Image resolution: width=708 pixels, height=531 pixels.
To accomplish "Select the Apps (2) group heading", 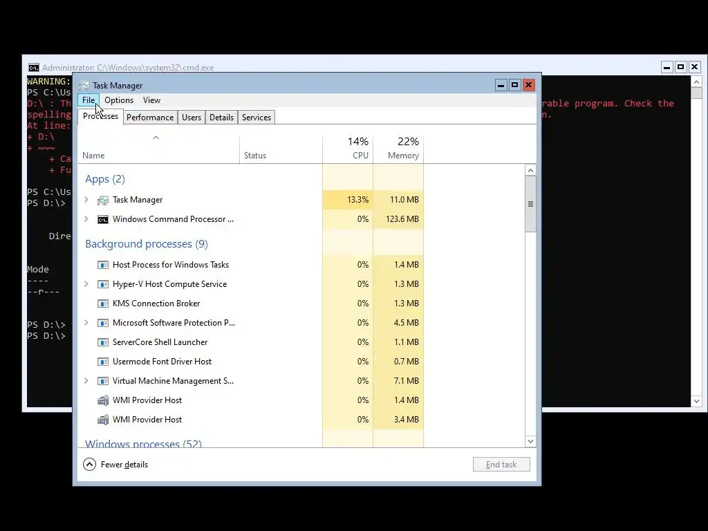I will [105, 179].
